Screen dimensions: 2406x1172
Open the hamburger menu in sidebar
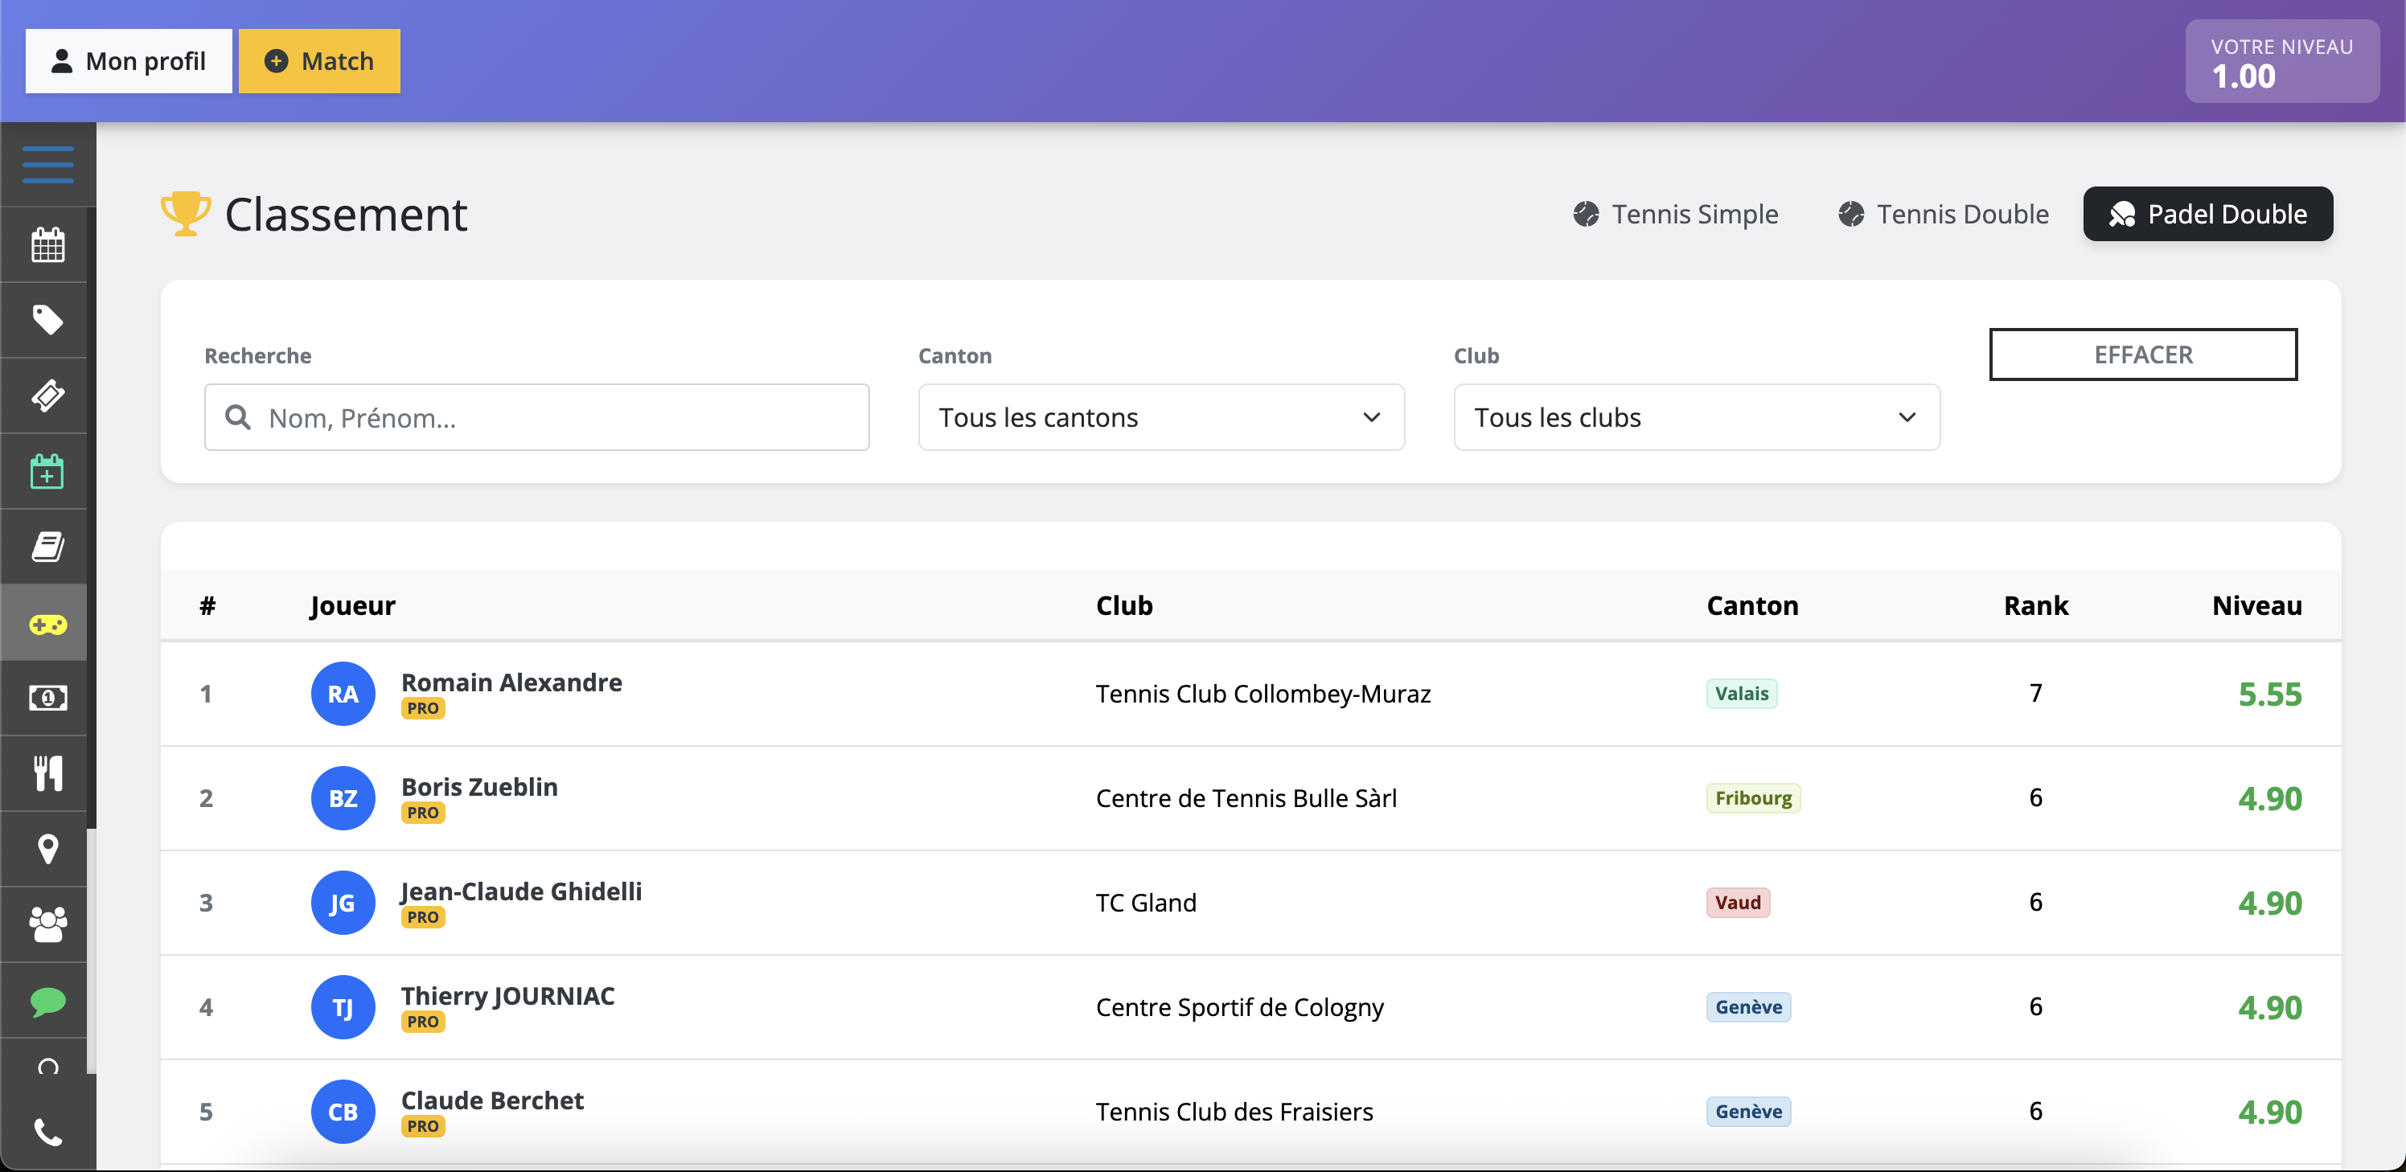[47, 164]
